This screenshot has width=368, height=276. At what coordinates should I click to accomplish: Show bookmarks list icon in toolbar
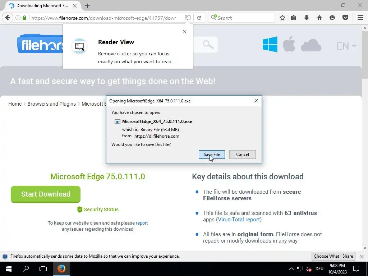[294, 18]
